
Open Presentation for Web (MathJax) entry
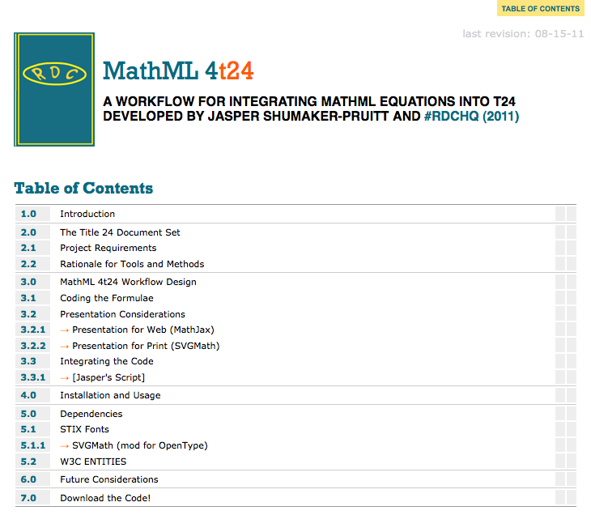click(x=142, y=330)
